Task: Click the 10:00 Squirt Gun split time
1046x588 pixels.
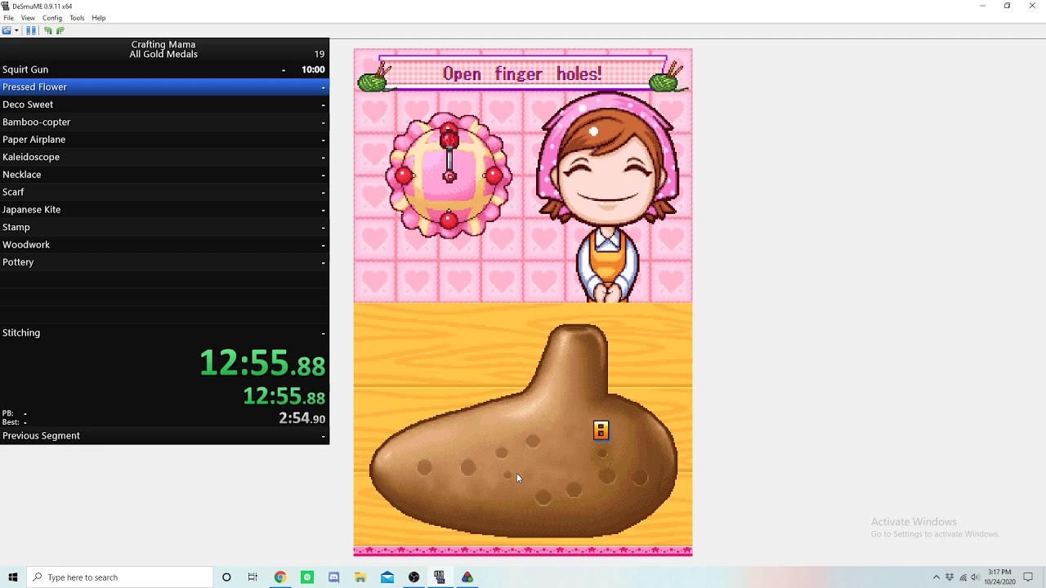Action: [x=313, y=69]
